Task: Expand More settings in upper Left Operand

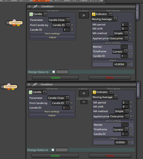Action: 52,34
